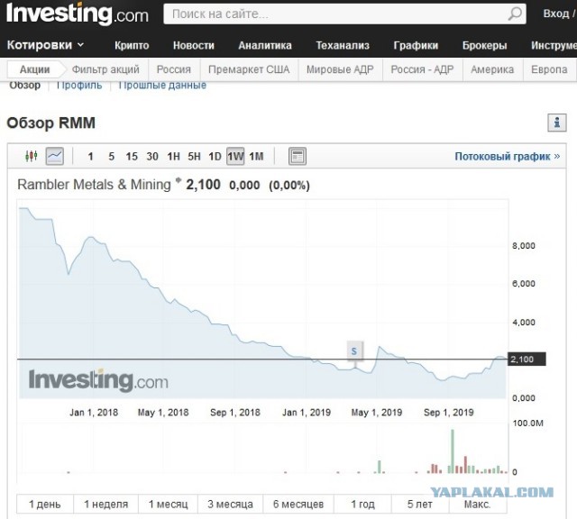Click the search magnifier icon
Screen dimensions: 577x519
515,14
